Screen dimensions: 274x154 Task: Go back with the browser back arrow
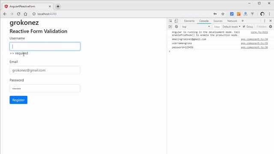tap(5, 14)
